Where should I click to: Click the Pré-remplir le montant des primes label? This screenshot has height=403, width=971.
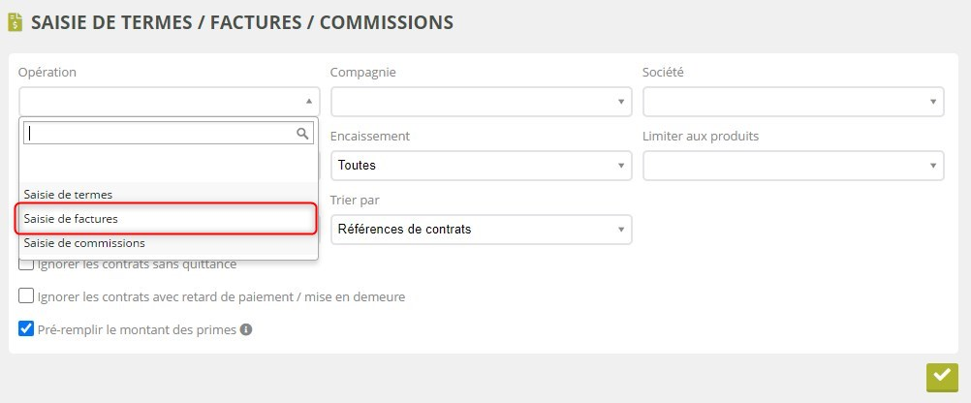pyautogui.click(x=137, y=329)
